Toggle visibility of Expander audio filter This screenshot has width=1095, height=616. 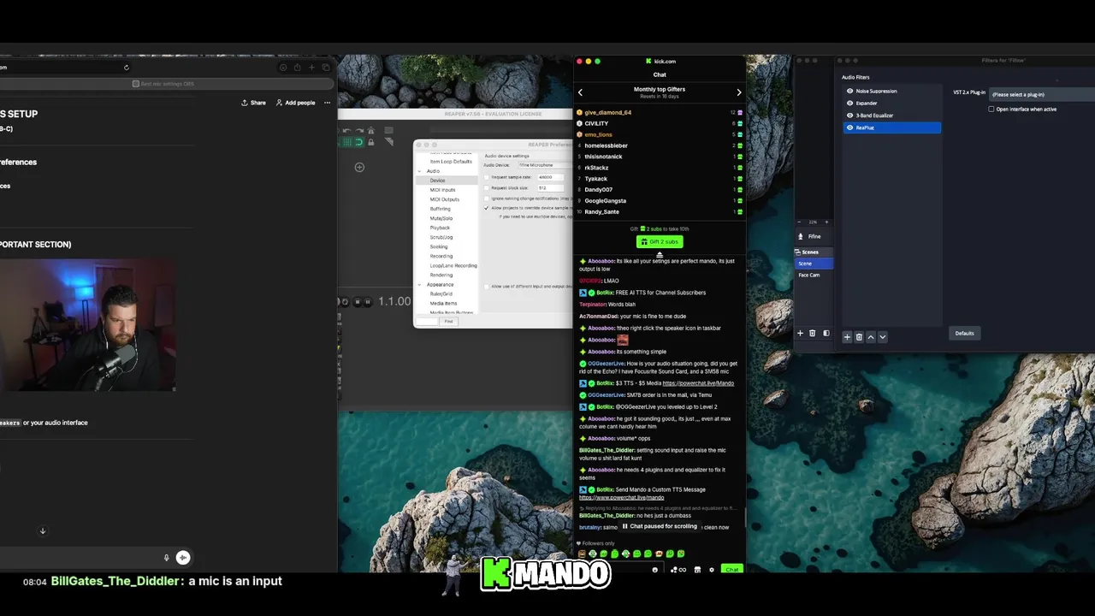tap(849, 103)
